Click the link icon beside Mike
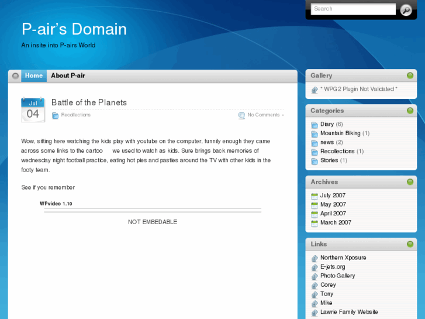 [x=315, y=304]
